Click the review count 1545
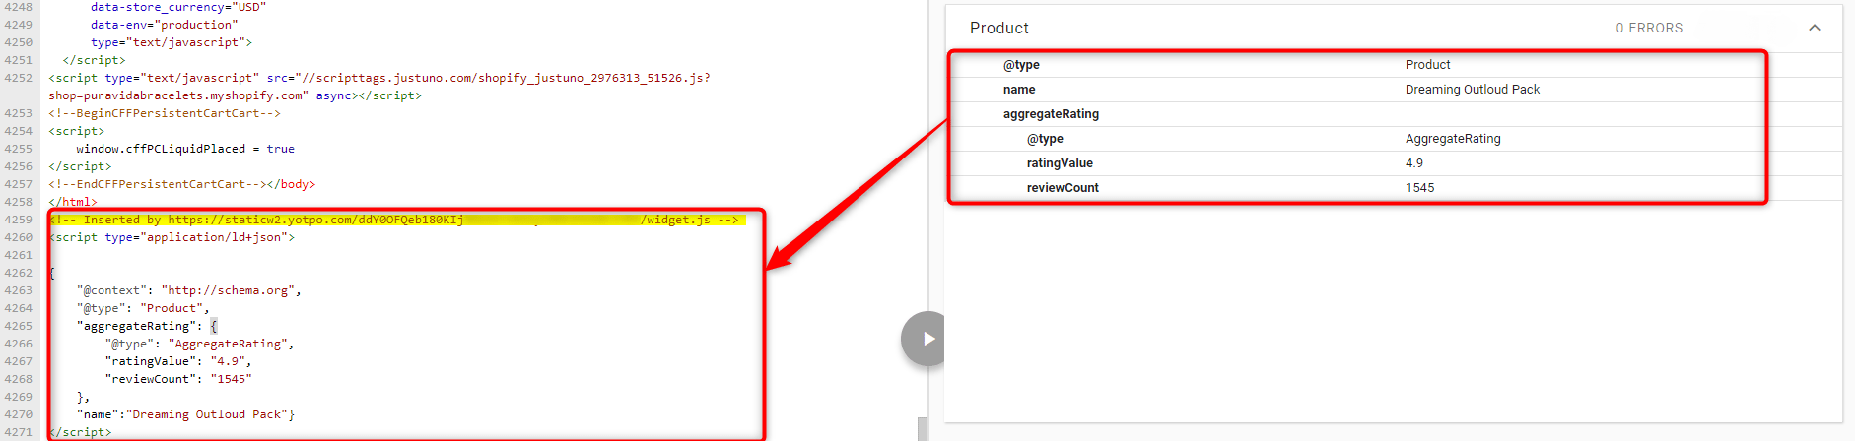Screen dimensions: 1855x441 pyautogui.click(x=1419, y=188)
